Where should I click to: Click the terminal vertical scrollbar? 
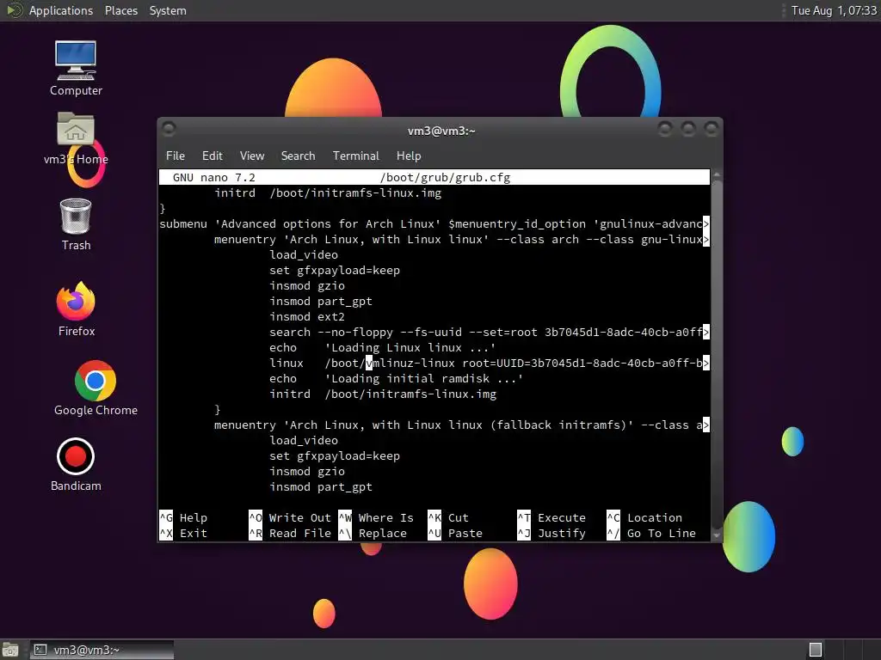[717, 355]
